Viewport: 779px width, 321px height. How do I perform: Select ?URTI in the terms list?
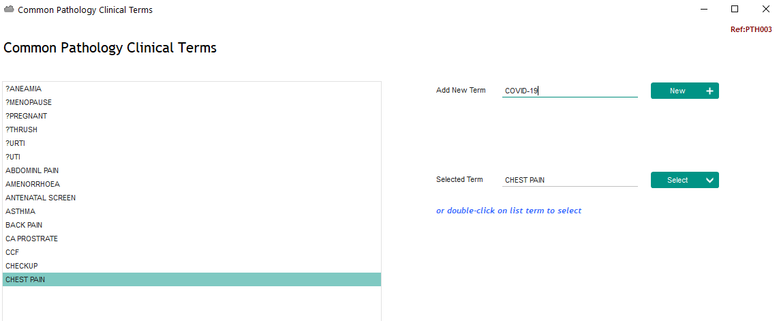click(192, 143)
